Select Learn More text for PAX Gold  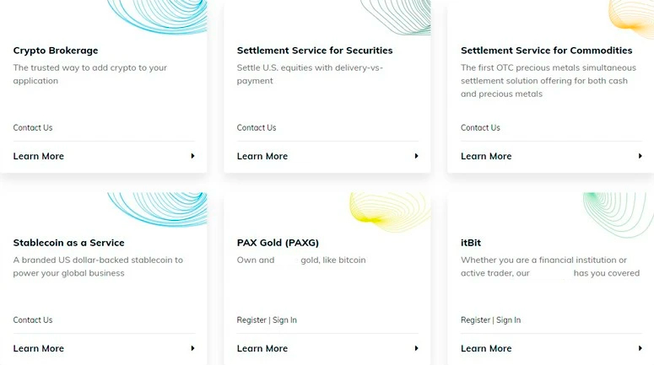(x=262, y=348)
